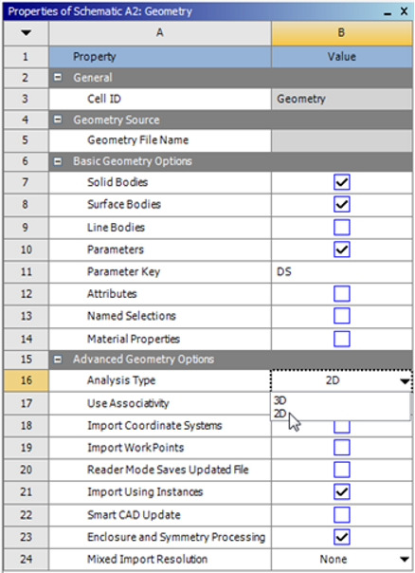Edit the Parameter Key value DS
415x573 pixels.
pyautogui.click(x=342, y=272)
